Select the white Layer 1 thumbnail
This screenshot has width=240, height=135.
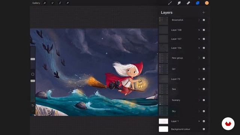pos(163,121)
